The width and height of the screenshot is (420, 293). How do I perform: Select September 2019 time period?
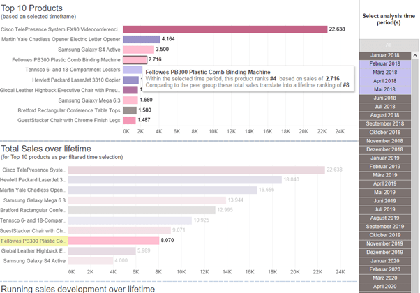(389, 226)
